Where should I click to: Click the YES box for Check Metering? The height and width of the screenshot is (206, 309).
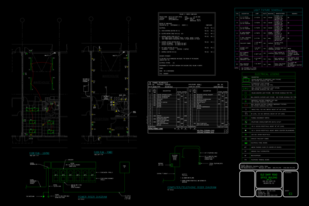coord(206,31)
